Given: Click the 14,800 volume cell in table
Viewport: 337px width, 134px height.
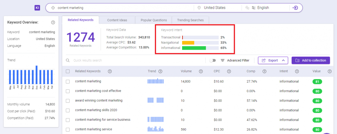Looking at the screenshot, I should point(186,82).
